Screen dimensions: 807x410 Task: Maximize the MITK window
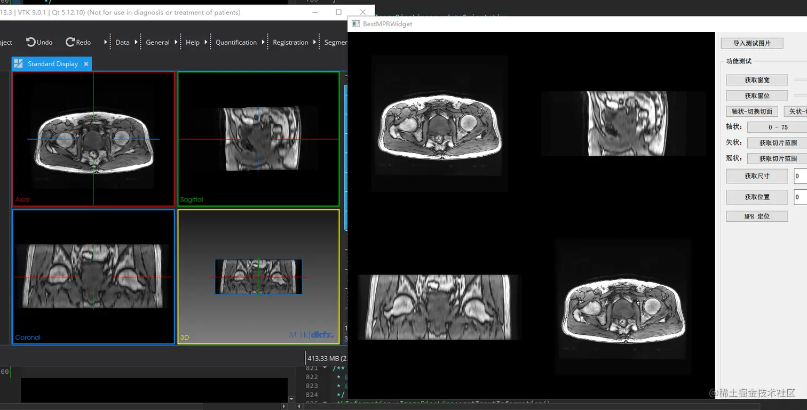[x=338, y=12]
